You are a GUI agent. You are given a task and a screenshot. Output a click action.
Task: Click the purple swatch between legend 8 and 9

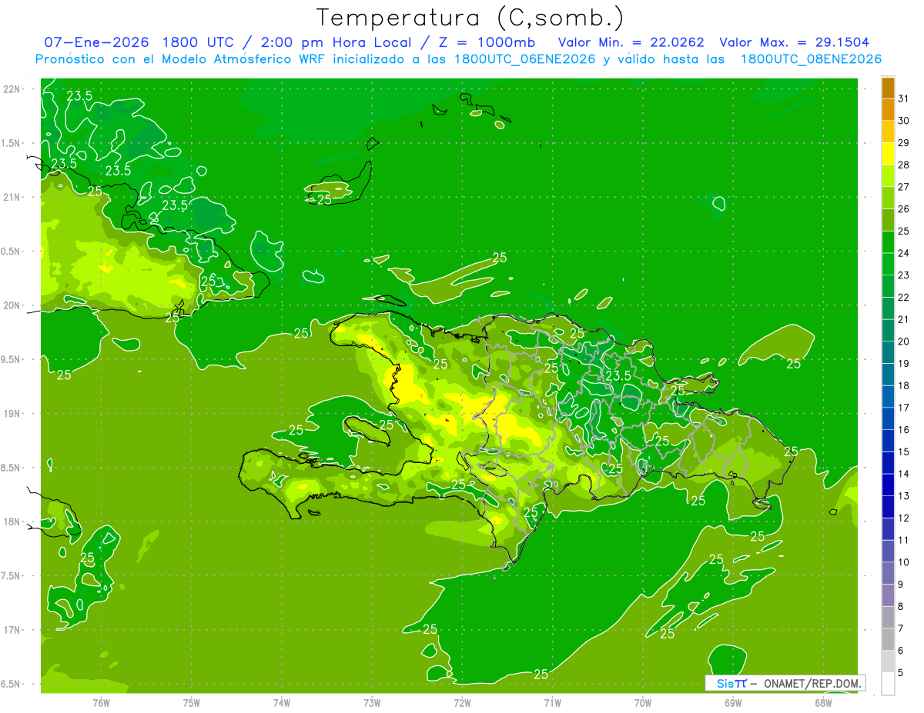click(888, 596)
